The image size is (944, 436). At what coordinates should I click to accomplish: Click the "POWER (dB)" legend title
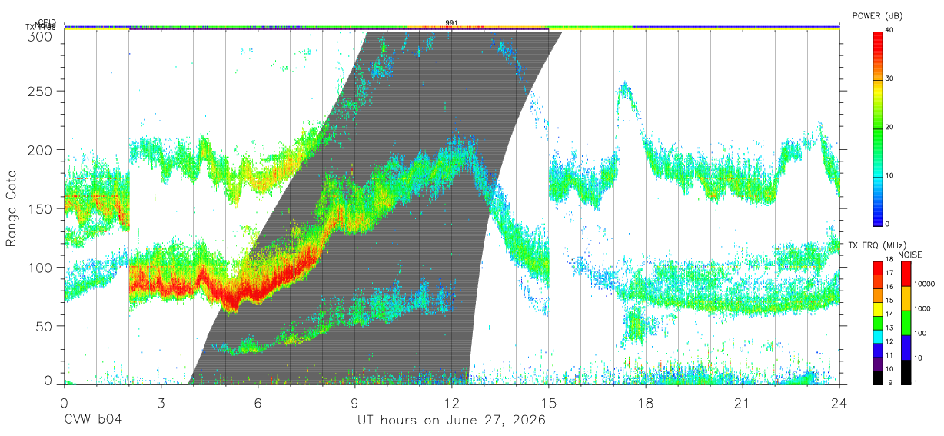[878, 15]
